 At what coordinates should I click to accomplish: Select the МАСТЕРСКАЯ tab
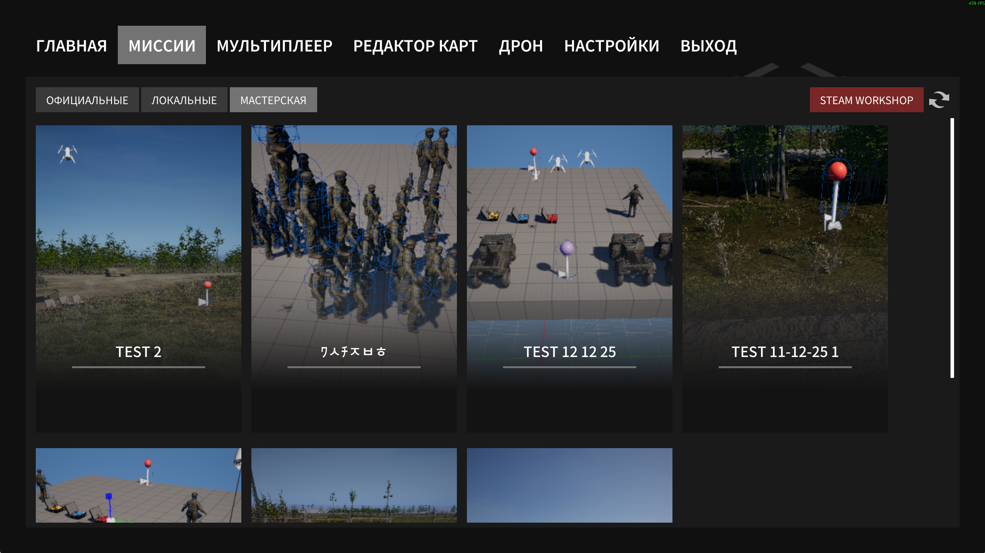coord(273,100)
